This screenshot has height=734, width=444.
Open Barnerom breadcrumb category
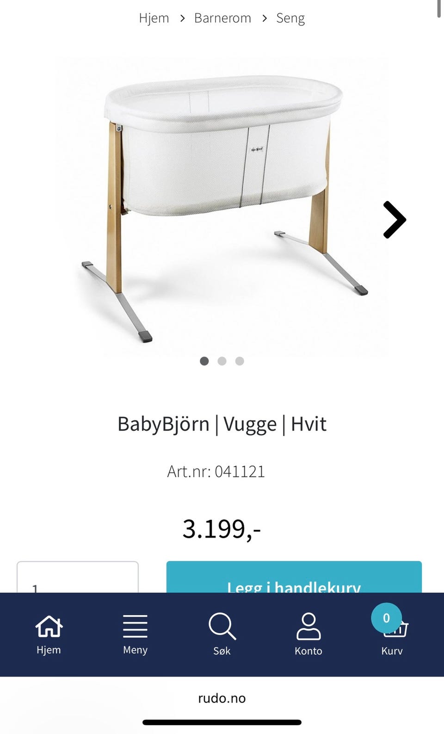[222, 18]
